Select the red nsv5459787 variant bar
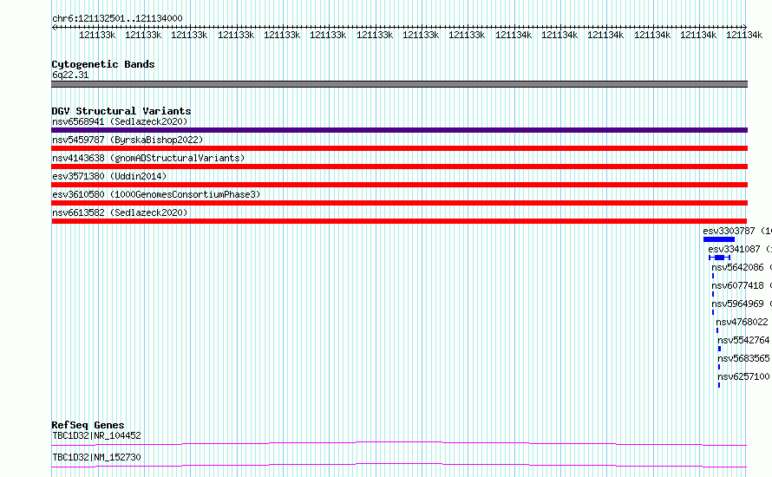Image resolution: width=772 pixels, height=477 pixels. (399, 148)
